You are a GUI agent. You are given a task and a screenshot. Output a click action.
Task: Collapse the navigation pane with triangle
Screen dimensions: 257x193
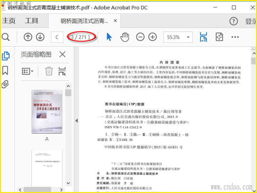point(76,121)
